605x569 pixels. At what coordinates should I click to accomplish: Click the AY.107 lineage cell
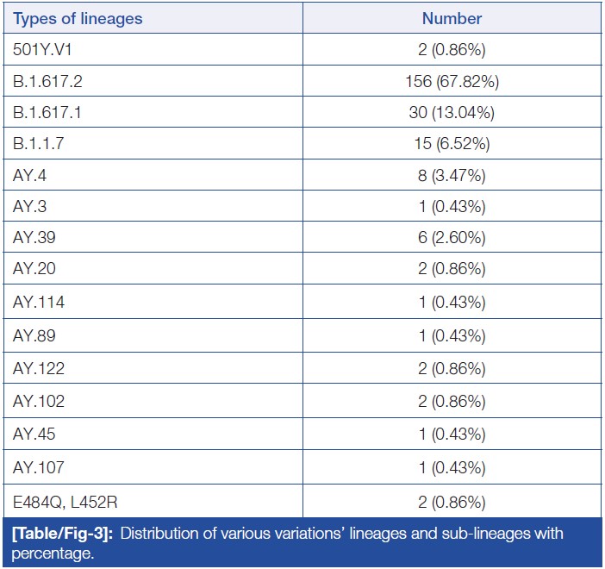tap(38, 467)
